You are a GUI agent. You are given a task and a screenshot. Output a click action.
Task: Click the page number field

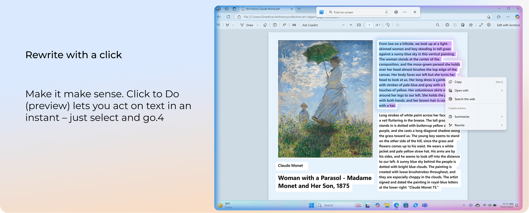[x=369, y=25]
